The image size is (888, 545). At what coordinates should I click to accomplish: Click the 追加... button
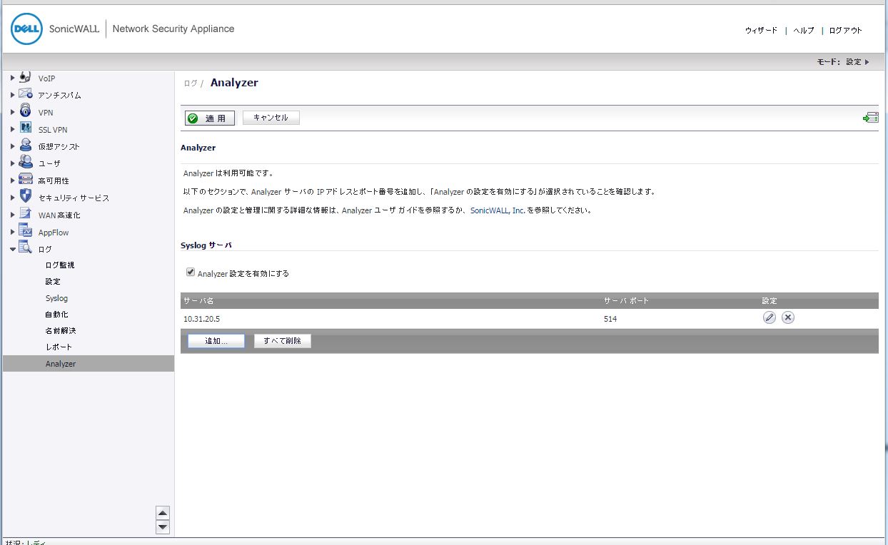pyautogui.click(x=216, y=341)
